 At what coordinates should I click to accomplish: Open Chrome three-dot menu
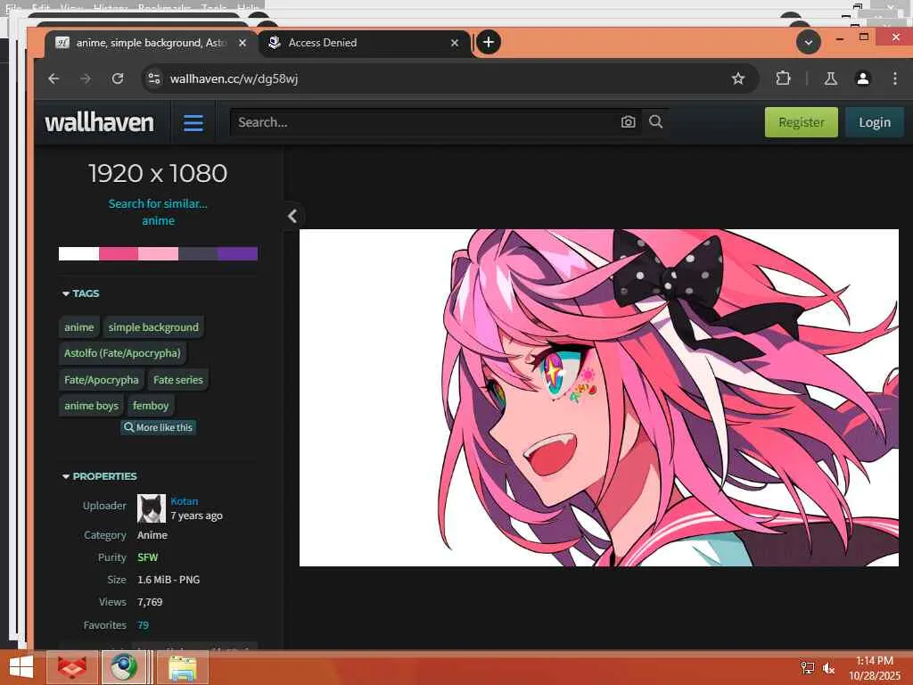895,78
